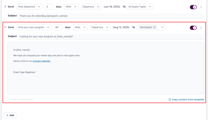
Task: Open more options menu for Post Departure row
Action: pyautogui.click(x=201, y=7)
